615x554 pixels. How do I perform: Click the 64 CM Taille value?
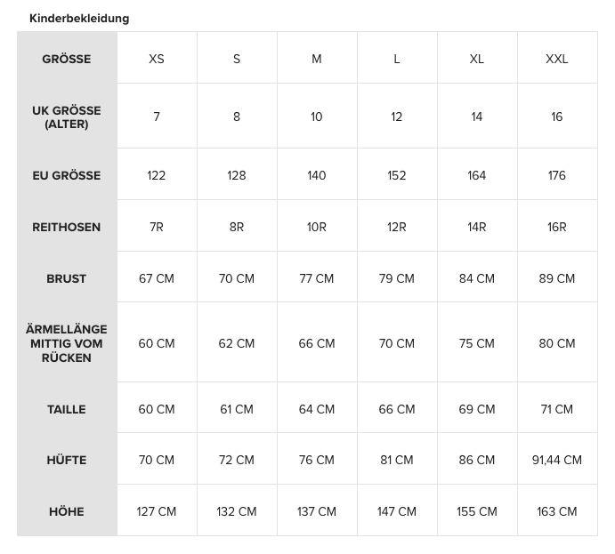pos(317,409)
